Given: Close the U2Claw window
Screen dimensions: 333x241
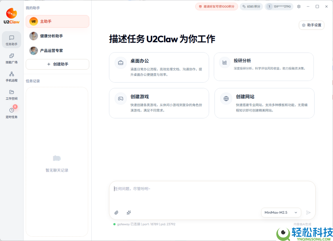Looking at the screenshot, I should pos(327,6).
